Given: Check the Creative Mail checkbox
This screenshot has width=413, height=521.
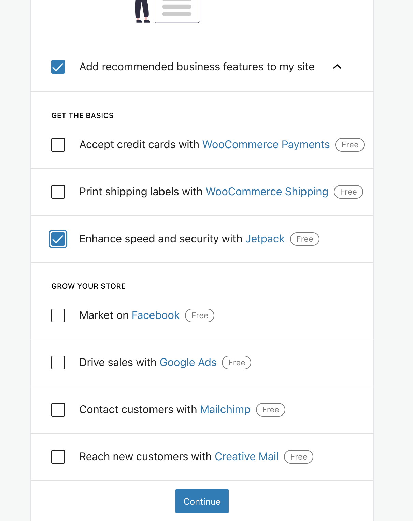Looking at the screenshot, I should click(x=58, y=457).
